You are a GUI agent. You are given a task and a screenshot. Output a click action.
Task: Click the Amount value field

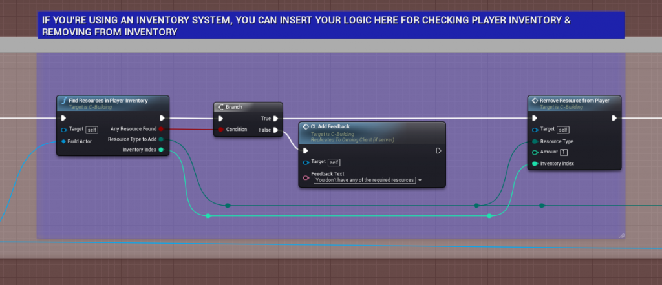point(563,152)
